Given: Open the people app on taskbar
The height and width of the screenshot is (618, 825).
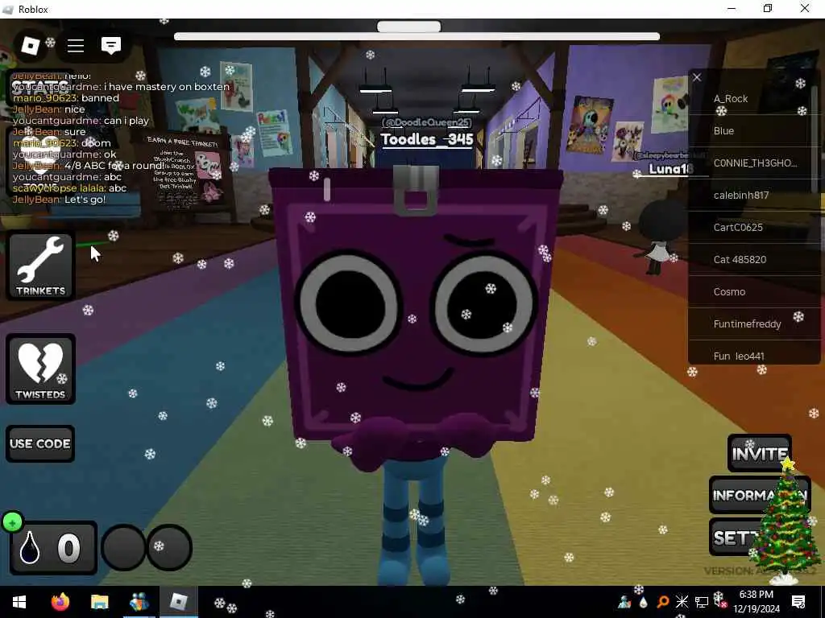Looking at the screenshot, I should click(139, 602).
